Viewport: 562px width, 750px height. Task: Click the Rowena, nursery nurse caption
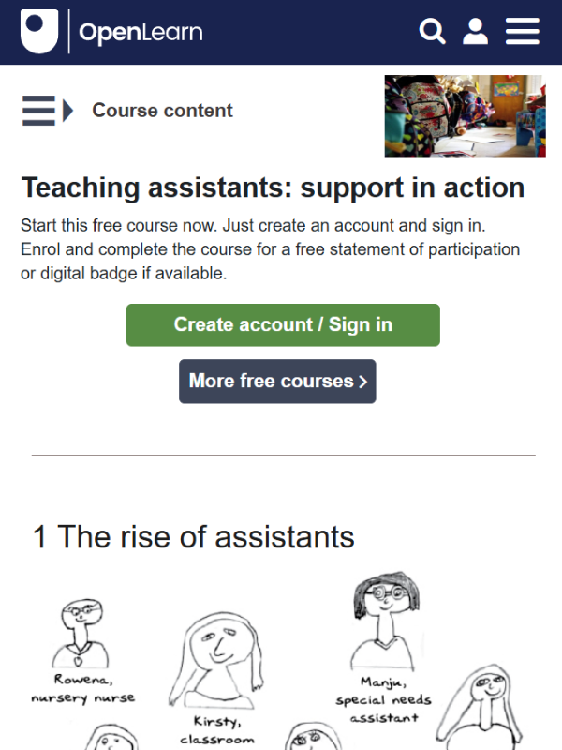(83, 689)
